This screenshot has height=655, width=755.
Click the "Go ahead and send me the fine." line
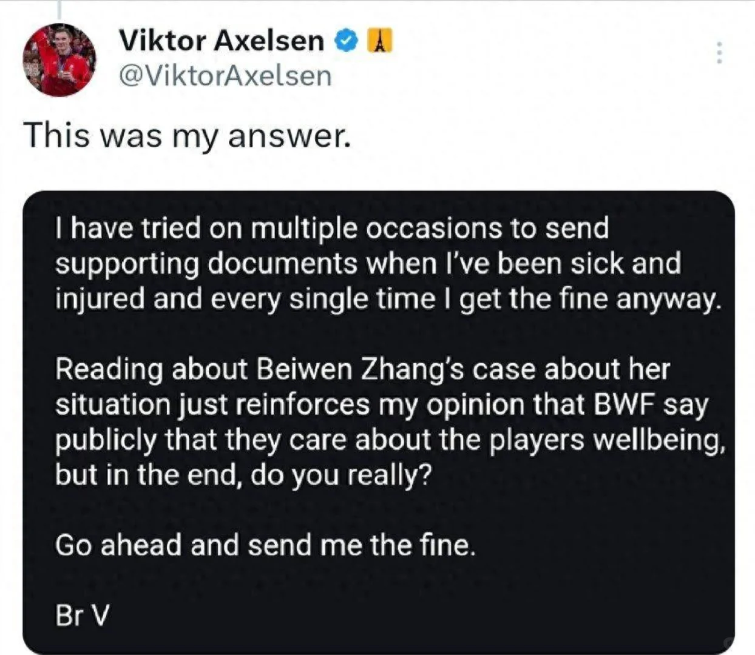point(265,546)
